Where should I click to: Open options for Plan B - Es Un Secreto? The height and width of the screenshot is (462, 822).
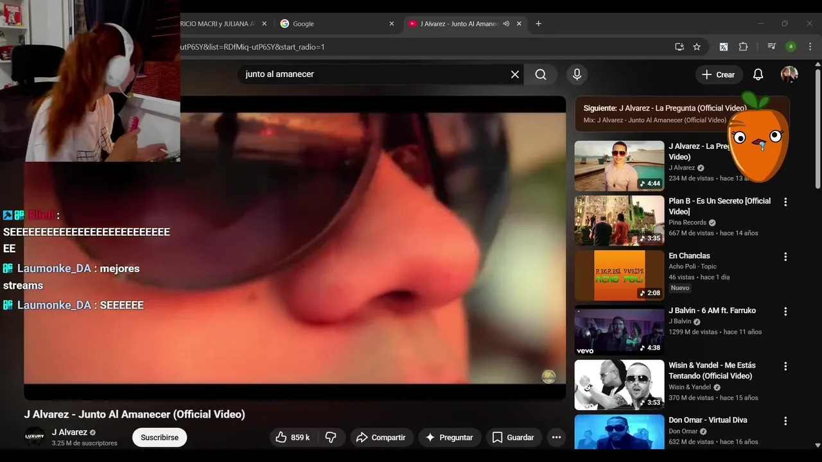(x=785, y=201)
